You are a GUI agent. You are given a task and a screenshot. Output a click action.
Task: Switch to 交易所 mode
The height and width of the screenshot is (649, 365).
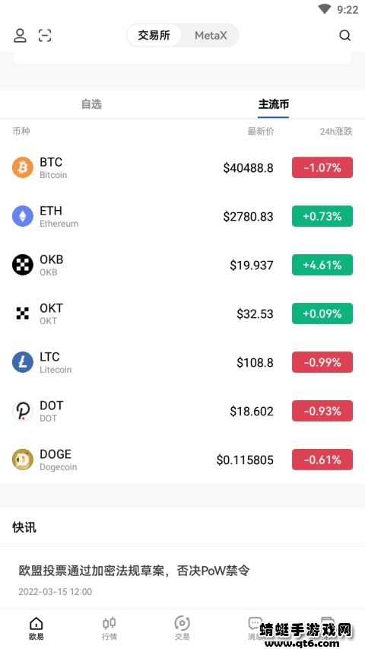[154, 35]
